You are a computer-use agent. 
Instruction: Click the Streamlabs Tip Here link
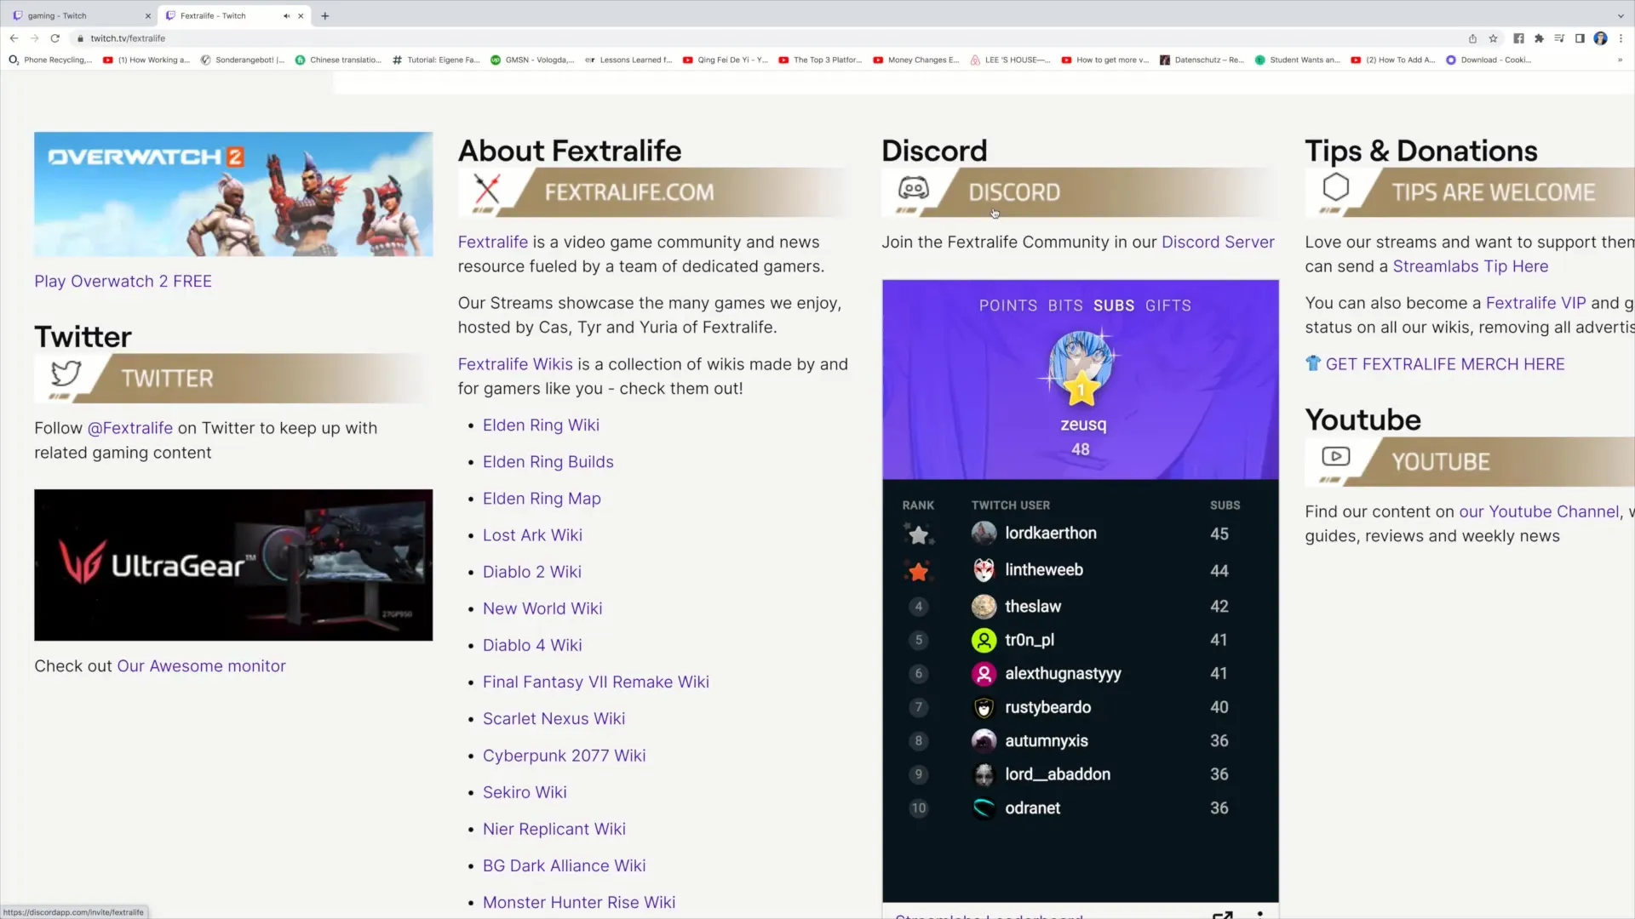tap(1471, 266)
